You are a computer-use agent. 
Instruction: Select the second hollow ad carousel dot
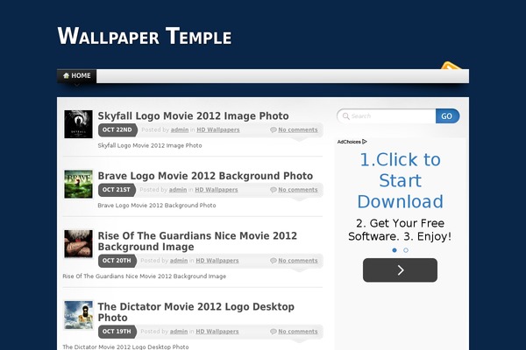coord(406,250)
